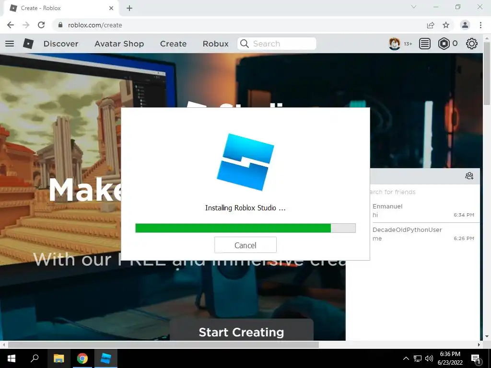Viewport: 491px width, 368px height.
Task: Open the avatar profile picture
Action: tap(394, 44)
